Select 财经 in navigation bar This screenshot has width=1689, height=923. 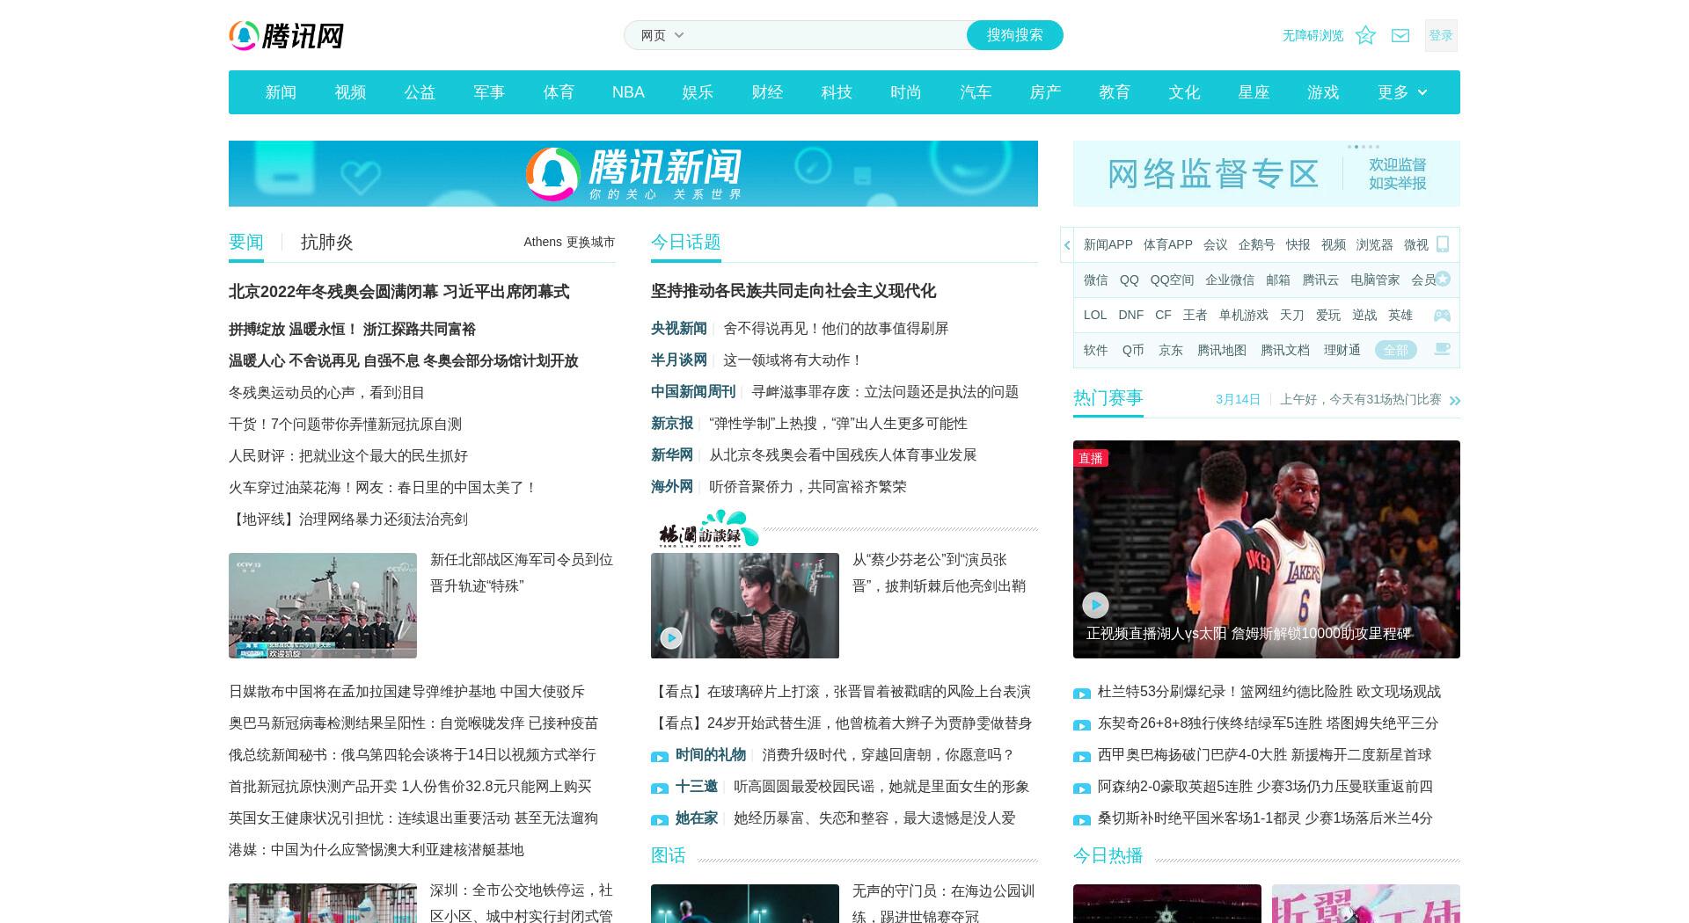[x=767, y=92]
